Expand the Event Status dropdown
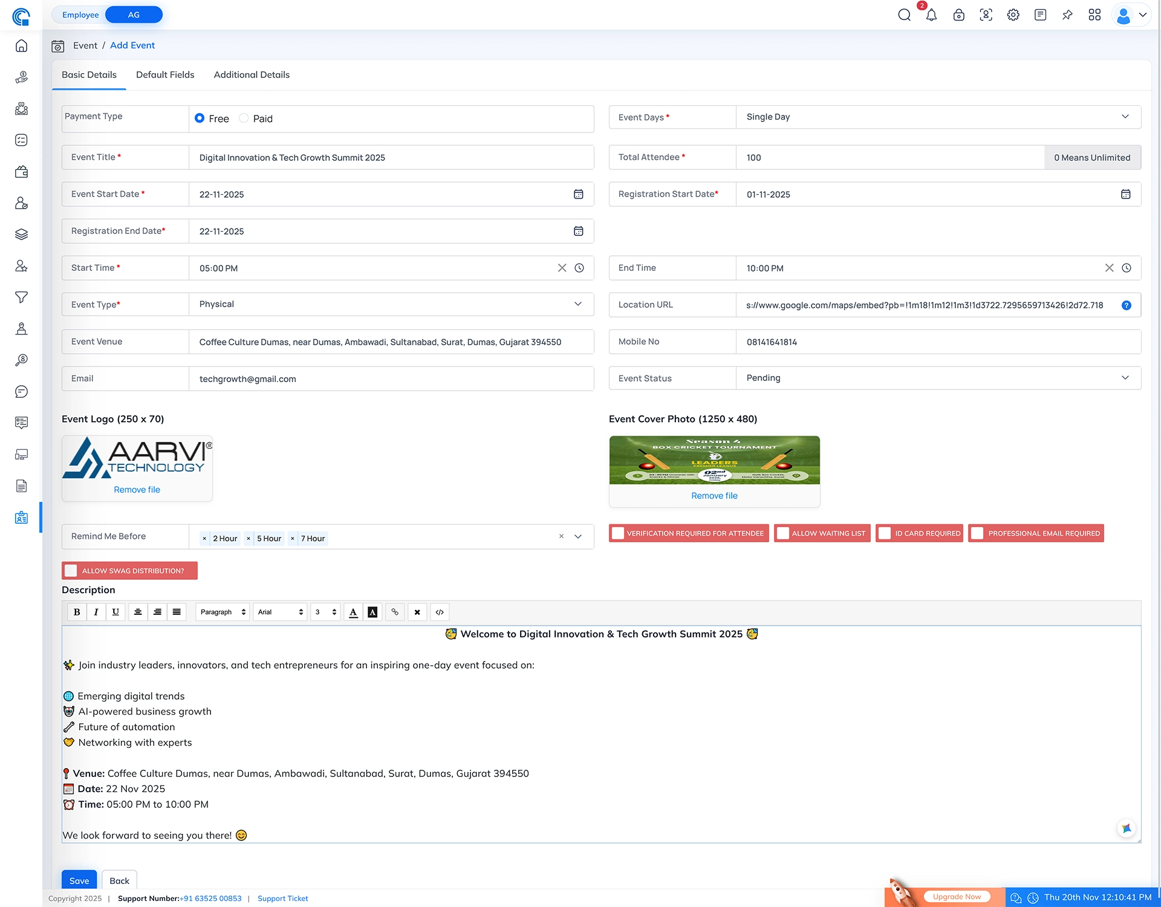Screen dimensions: 1161x907 click(1125, 377)
